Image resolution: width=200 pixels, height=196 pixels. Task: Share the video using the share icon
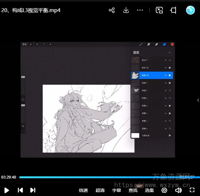pos(112,10)
